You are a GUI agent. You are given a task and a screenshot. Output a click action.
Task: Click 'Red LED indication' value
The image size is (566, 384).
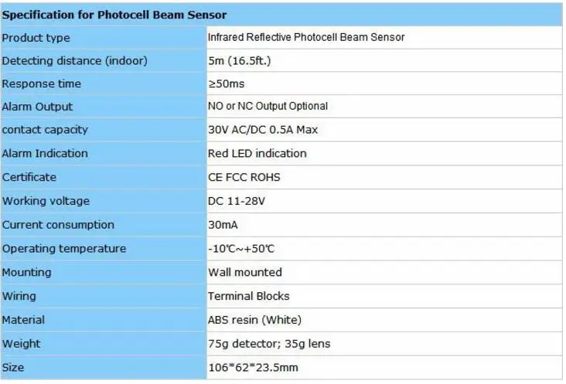257,153
